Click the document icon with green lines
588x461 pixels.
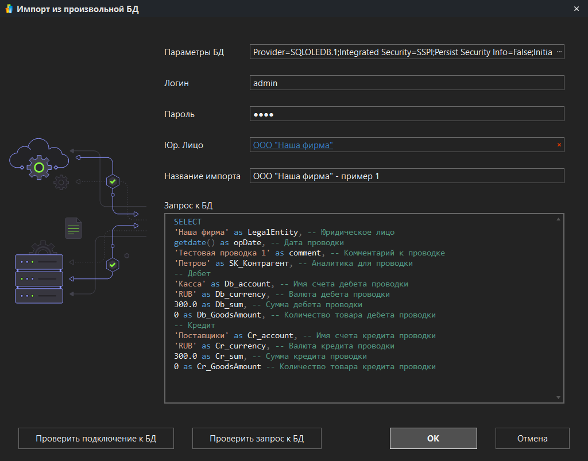tap(73, 228)
